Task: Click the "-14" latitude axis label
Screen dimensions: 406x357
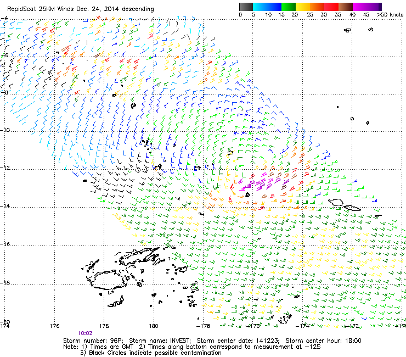Action: pyautogui.click(x=5, y=206)
